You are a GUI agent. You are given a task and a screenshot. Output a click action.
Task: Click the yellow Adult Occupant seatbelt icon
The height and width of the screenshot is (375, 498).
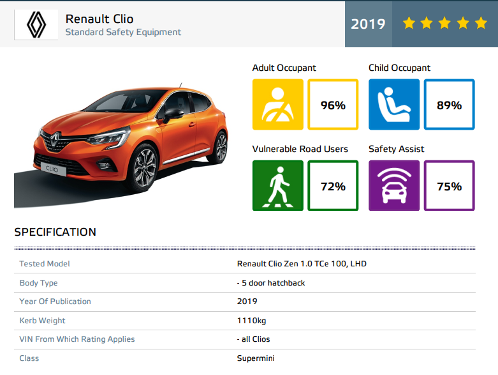click(278, 105)
